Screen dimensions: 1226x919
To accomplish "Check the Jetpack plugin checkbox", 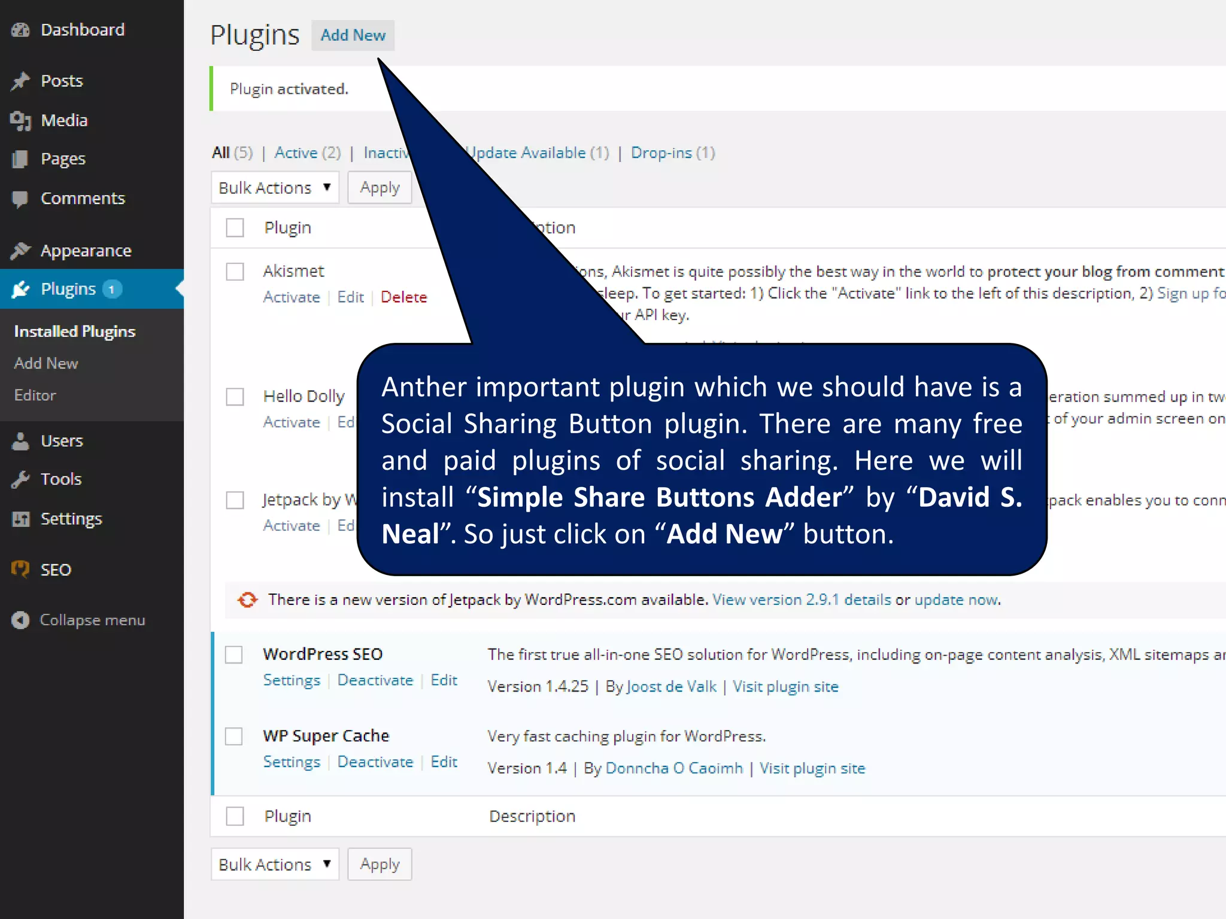I will 235,500.
